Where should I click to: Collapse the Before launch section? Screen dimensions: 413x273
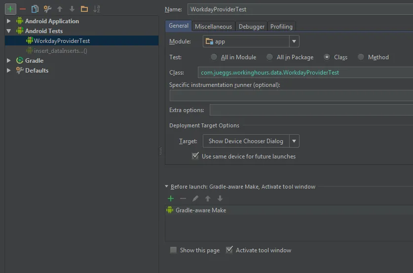point(166,186)
